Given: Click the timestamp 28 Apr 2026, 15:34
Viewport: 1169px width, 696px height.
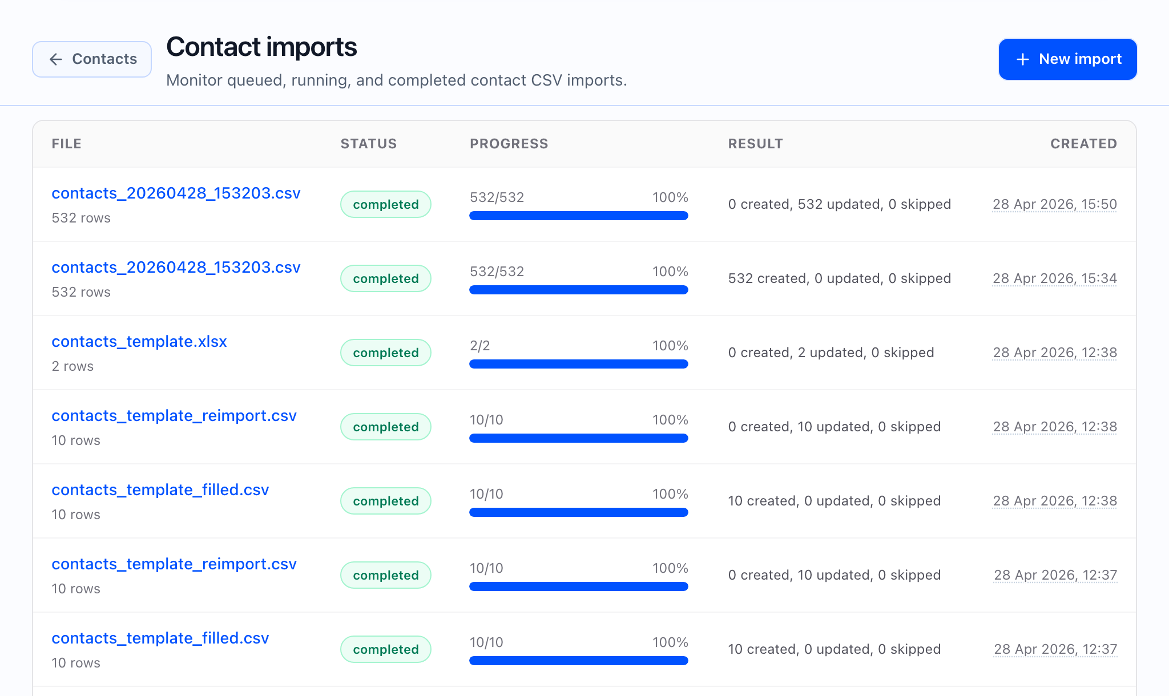Looking at the screenshot, I should click(1055, 278).
